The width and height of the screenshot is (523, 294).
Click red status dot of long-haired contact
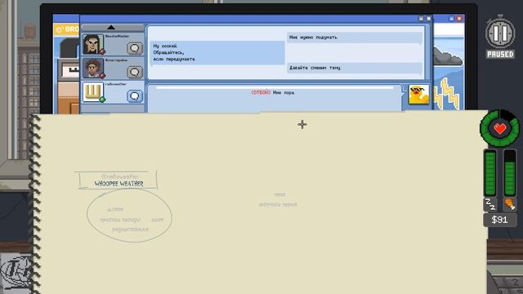[102, 51]
